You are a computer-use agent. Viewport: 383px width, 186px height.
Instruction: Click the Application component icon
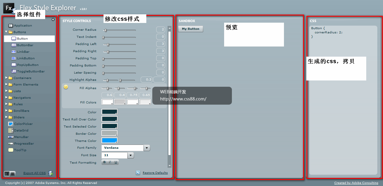tap(11, 26)
